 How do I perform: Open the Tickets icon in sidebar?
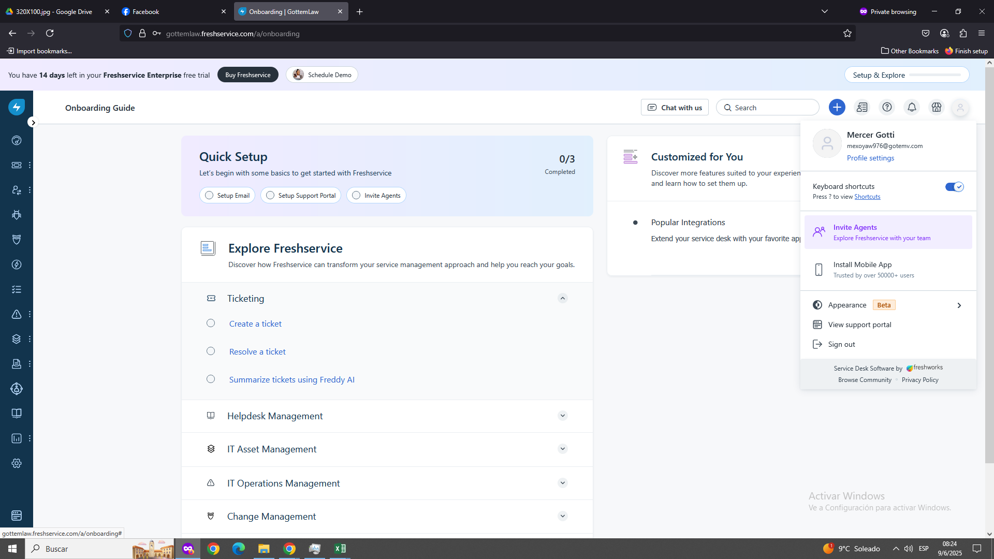[17, 165]
